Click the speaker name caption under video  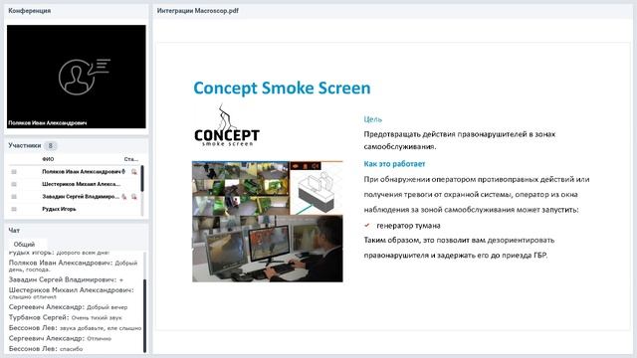click(x=48, y=123)
